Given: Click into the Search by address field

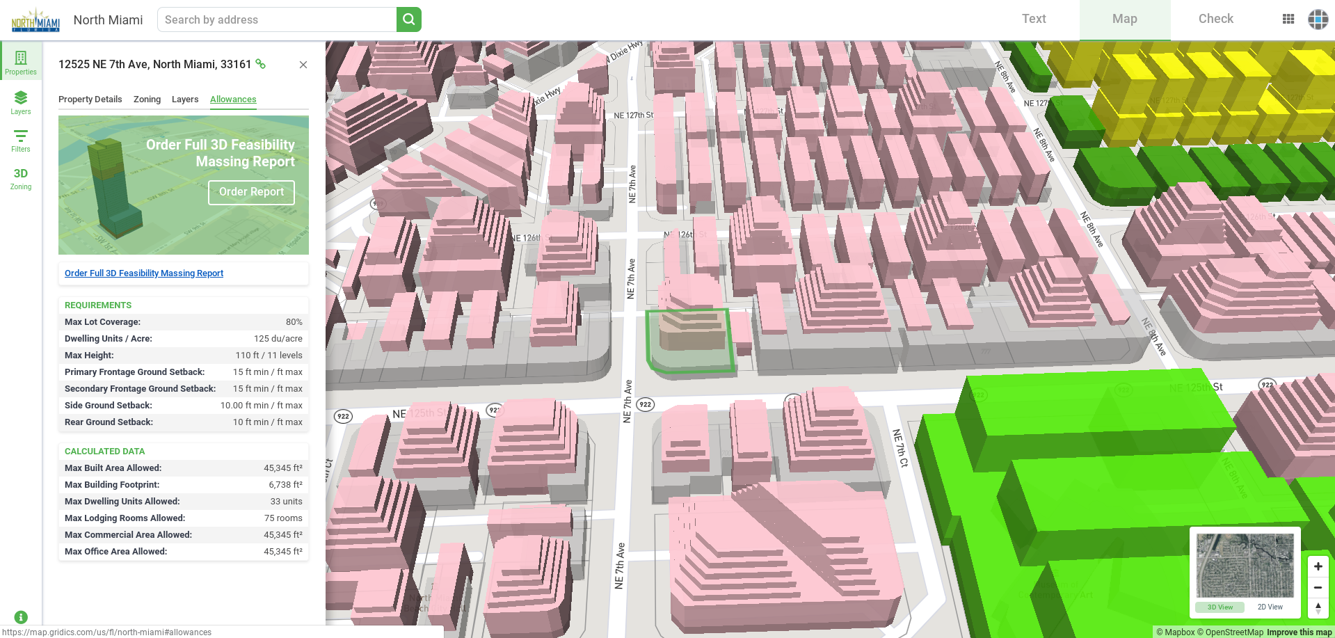Looking at the screenshot, I should (277, 19).
